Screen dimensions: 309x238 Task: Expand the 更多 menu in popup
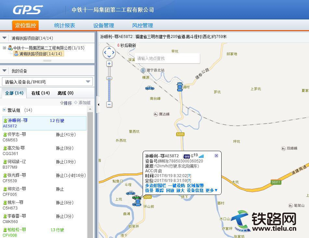point(212,190)
